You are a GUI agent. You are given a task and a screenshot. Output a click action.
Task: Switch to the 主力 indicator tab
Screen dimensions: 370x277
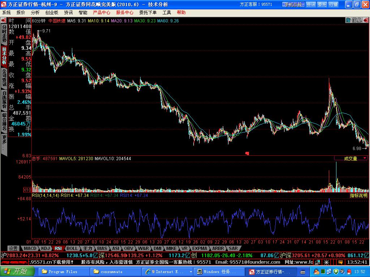pos(87,248)
